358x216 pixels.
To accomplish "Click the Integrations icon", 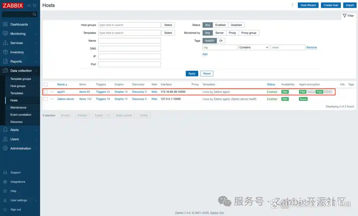I will (5, 182).
